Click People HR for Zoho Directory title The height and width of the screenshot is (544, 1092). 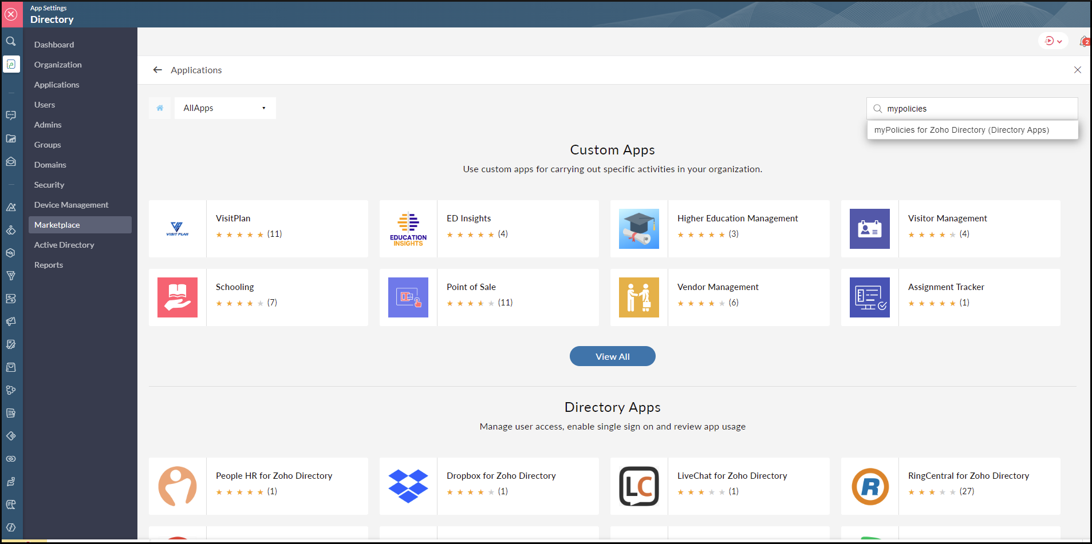point(274,476)
